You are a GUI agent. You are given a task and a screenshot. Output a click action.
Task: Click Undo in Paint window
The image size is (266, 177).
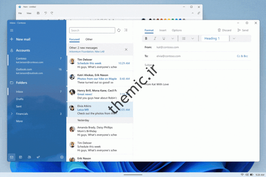click(46, 13)
